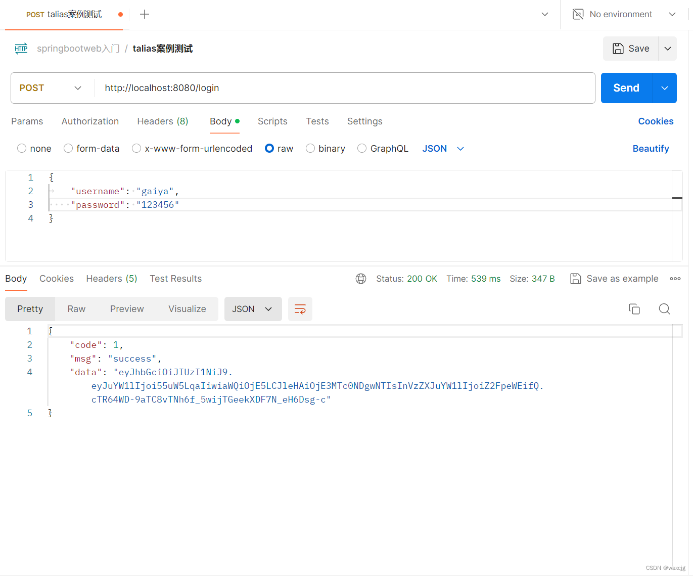
Task: Expand the No environment selector
Action: [672, 14]
